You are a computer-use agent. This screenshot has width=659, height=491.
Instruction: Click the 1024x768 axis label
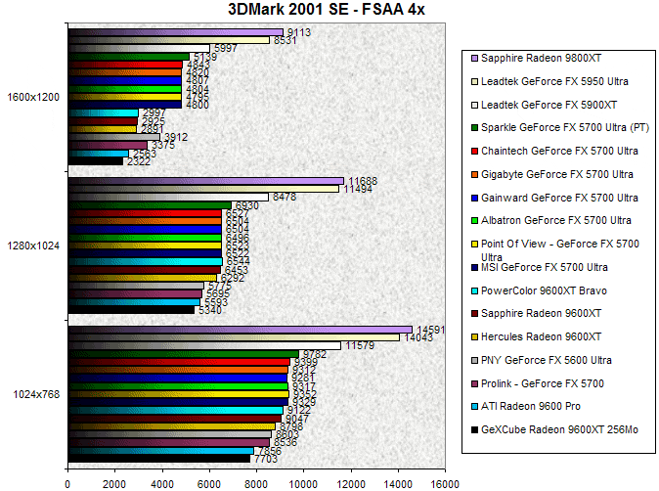point(36,394)
